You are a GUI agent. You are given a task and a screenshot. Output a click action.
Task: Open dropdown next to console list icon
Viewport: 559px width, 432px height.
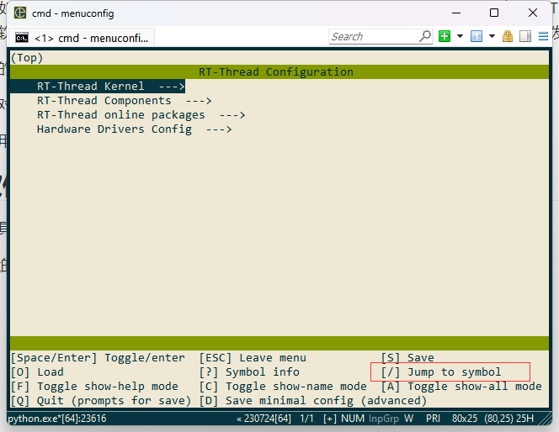(x=492, y=36)
